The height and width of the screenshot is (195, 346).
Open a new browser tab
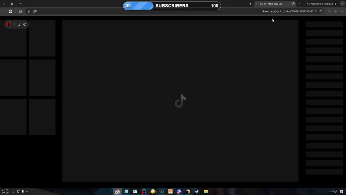[x=250, y=4]
